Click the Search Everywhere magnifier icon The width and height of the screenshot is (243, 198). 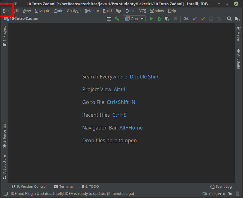[x=229, y=19]
